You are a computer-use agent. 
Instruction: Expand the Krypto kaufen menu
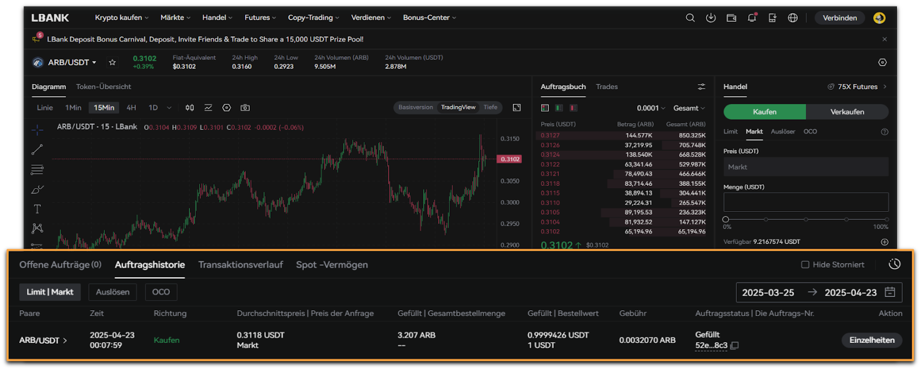[x=121, y=18]
